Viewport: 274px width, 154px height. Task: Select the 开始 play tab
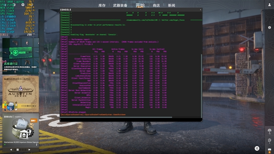tap(140, 5)
